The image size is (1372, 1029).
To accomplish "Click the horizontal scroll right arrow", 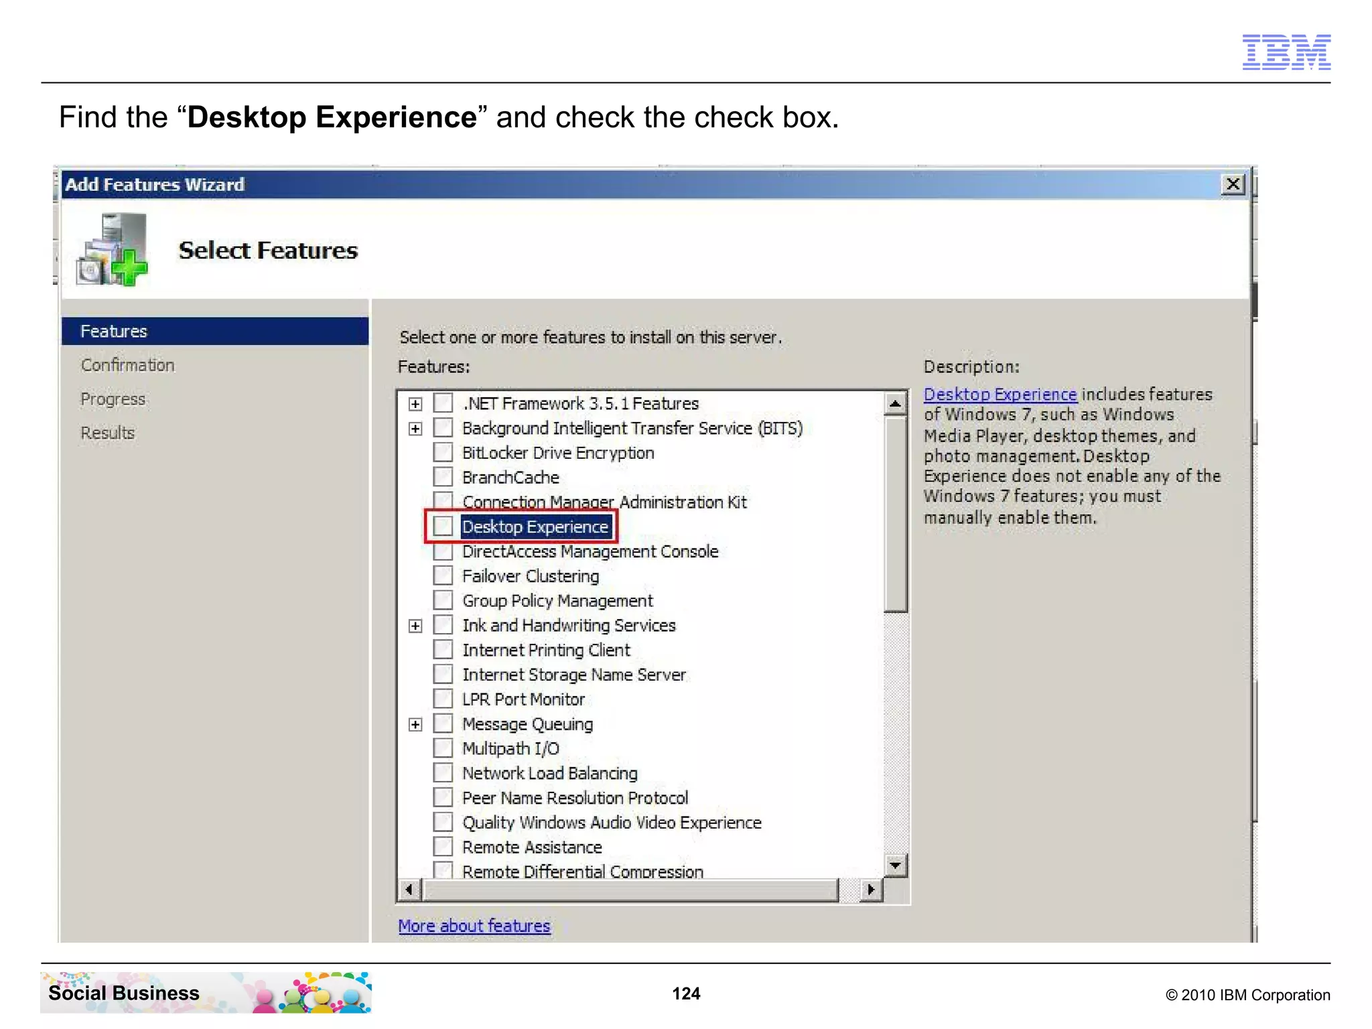I will click(x=870, y=890).
